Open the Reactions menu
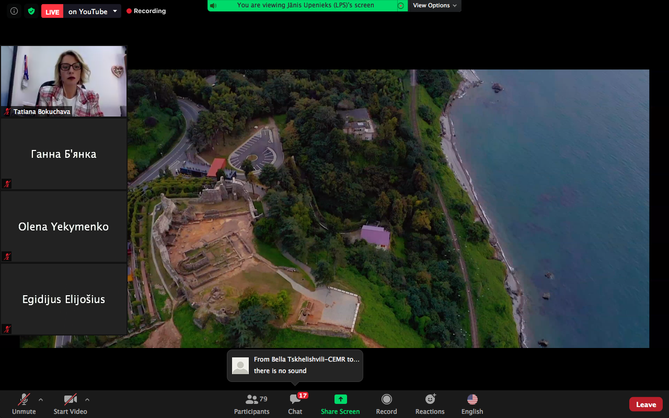This screenshot has width=669, height=418. [430, 404]
